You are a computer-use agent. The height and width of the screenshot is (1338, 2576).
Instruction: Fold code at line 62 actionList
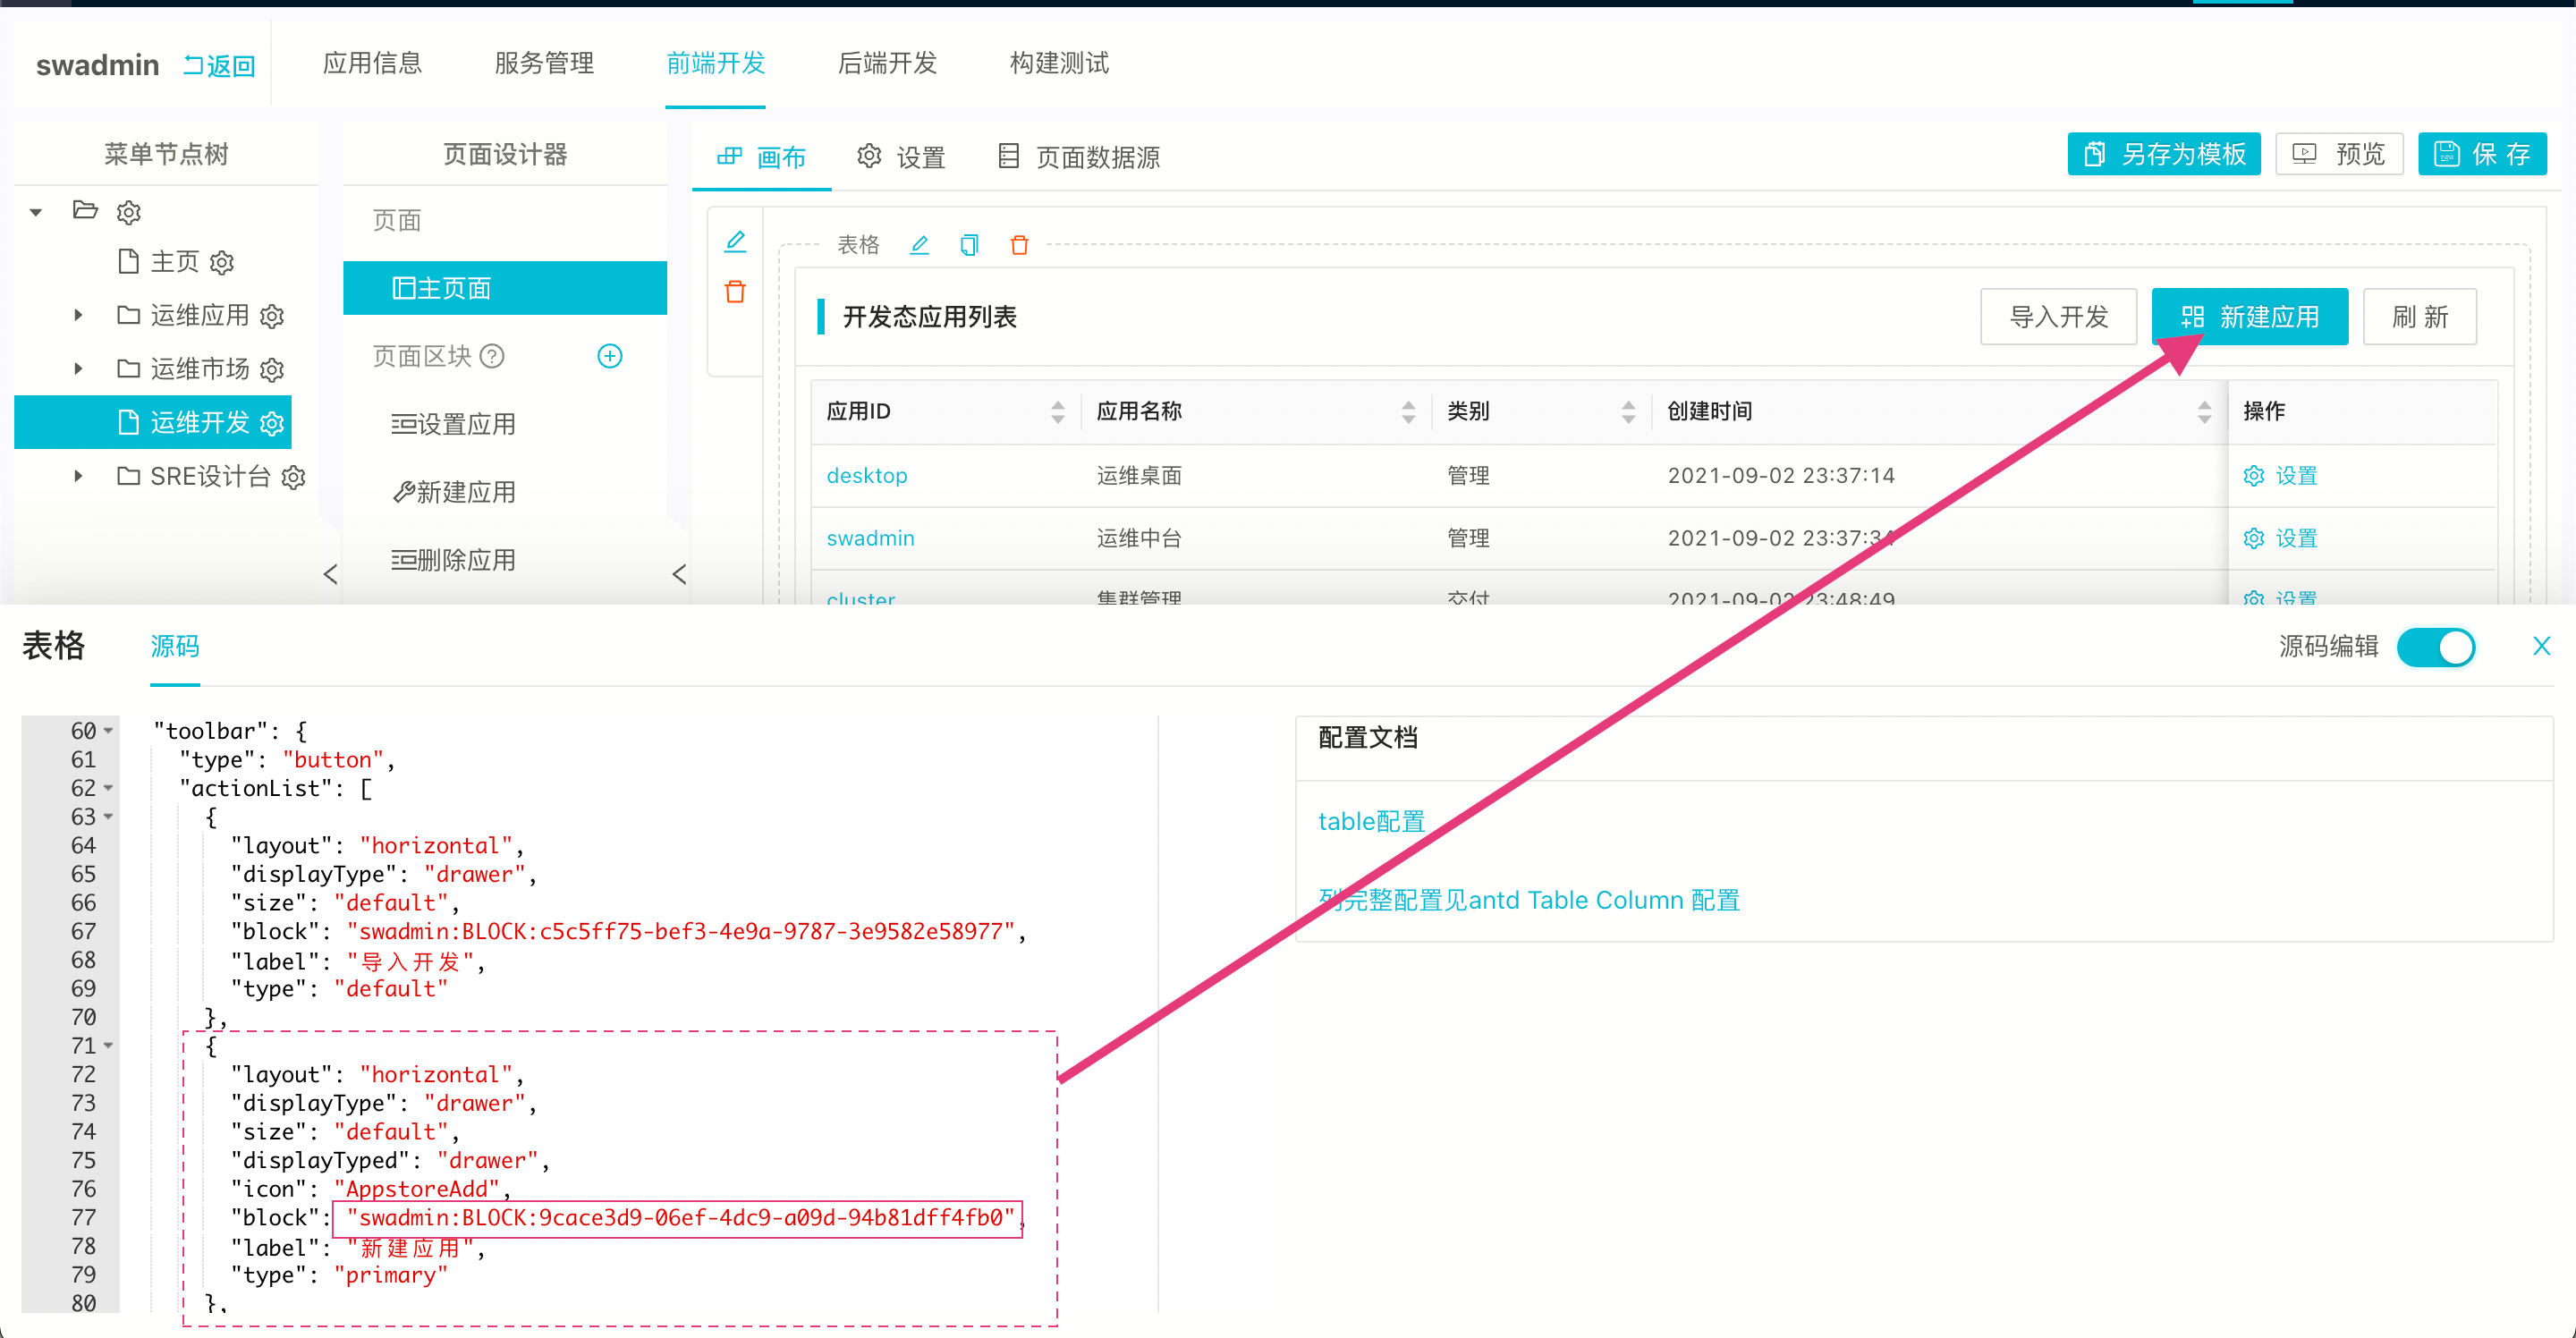tap(108, 788)
